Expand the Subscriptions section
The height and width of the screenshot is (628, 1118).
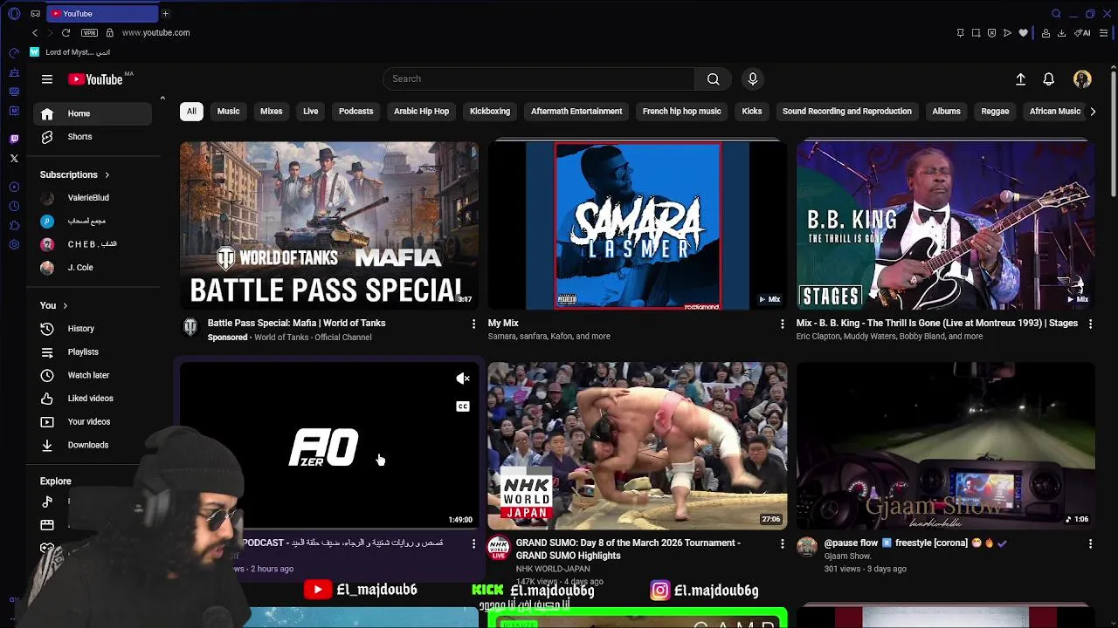[75, 174]
